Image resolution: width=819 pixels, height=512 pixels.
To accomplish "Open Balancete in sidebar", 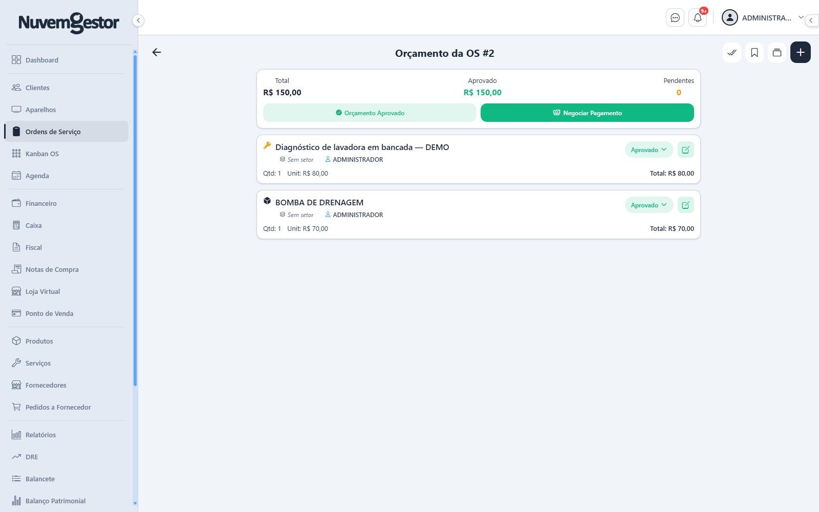I will tap(67, 479).
